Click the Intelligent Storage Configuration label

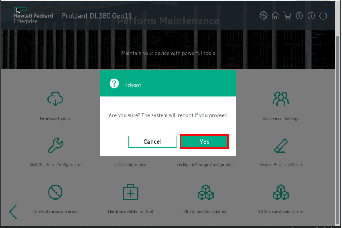[206, 165]
